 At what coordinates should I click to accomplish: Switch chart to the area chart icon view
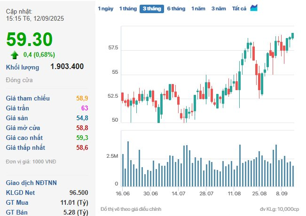[254, 8]
